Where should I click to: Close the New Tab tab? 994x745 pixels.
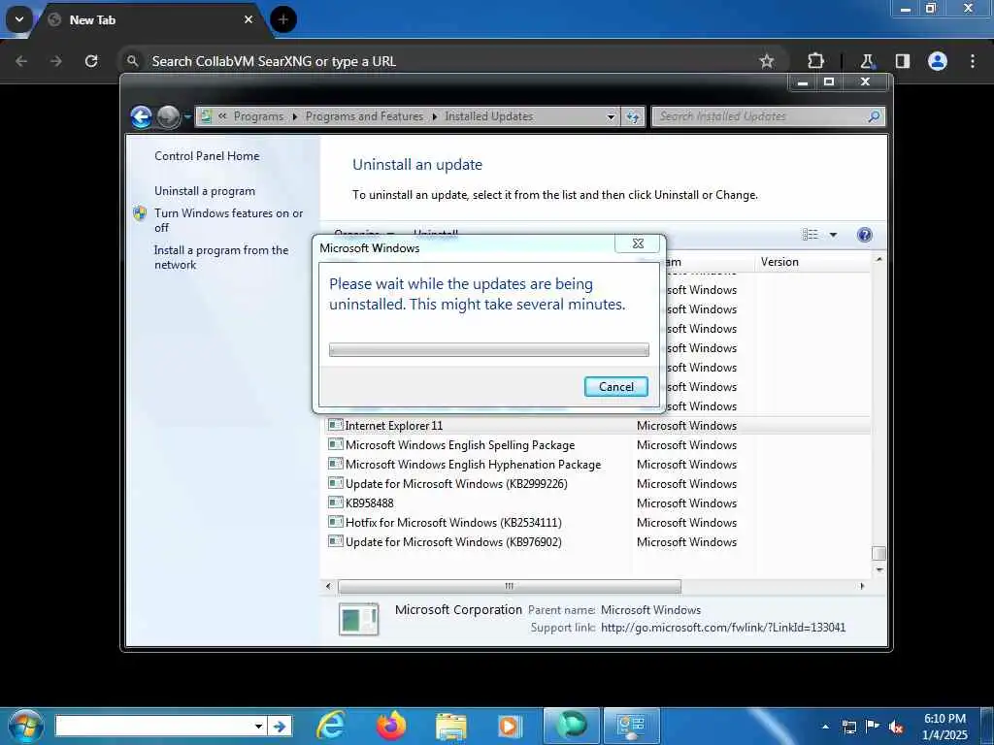point(248,19)
